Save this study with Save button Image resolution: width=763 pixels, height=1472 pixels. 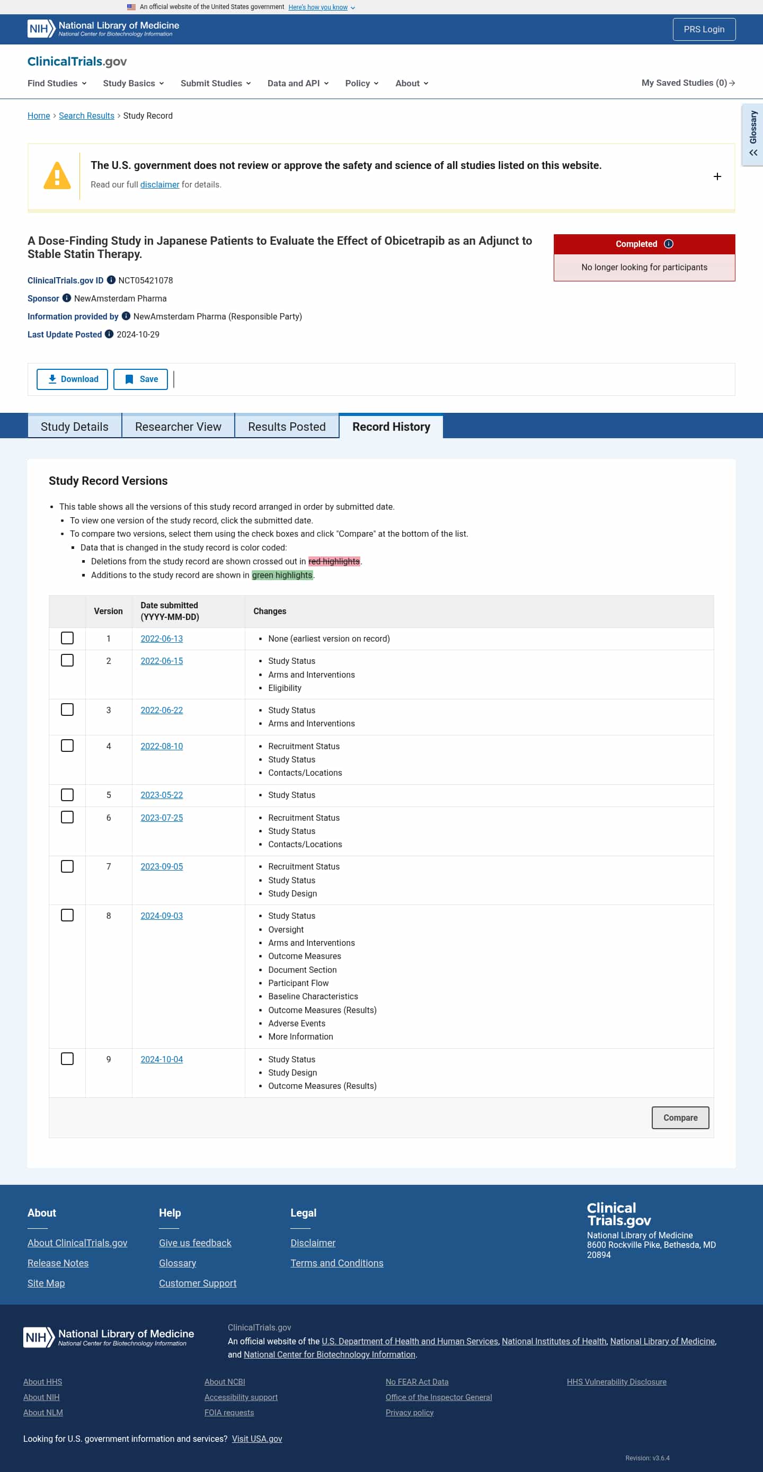click(x=140, y=379)
